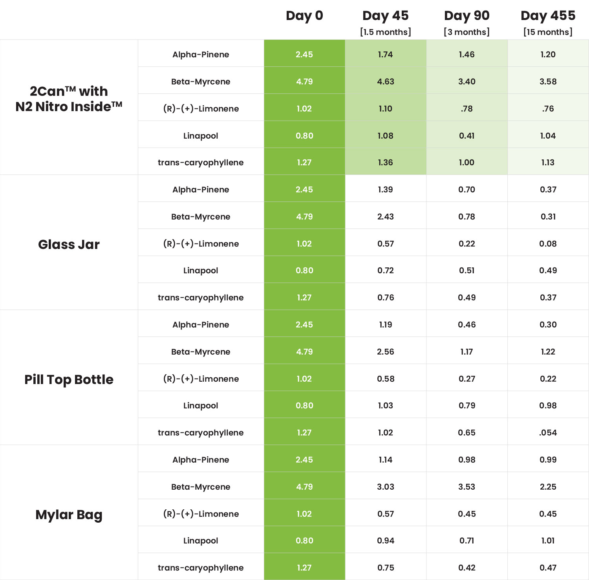The image size is (589, 580).
Task: Select the Mylar Bag group label
Action: [x=69, y=515]
